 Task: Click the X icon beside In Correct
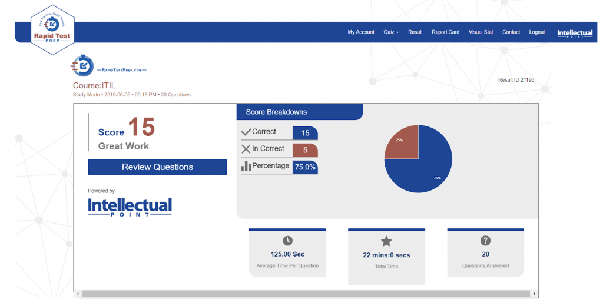[246, 149]
